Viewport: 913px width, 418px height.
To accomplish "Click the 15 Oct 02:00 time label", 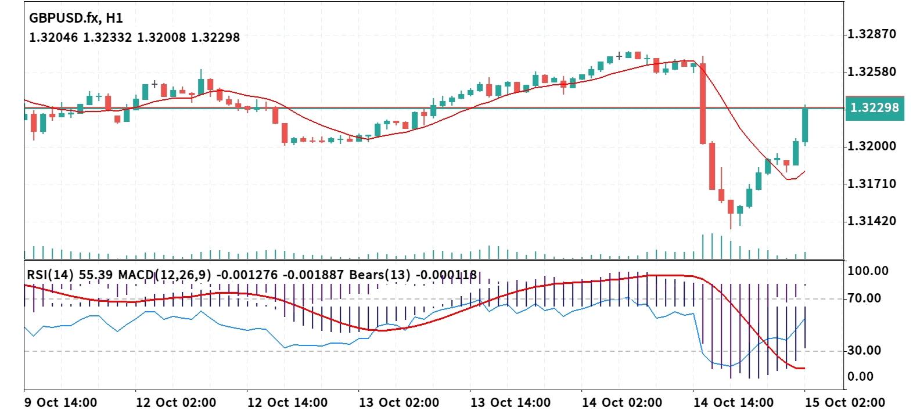I will coord(844,403).
